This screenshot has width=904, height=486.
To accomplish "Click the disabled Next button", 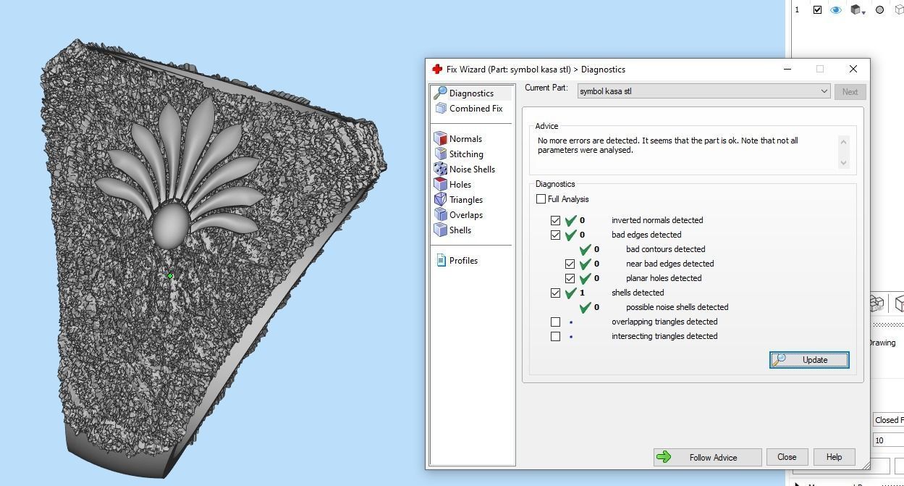I will [850, 92].
